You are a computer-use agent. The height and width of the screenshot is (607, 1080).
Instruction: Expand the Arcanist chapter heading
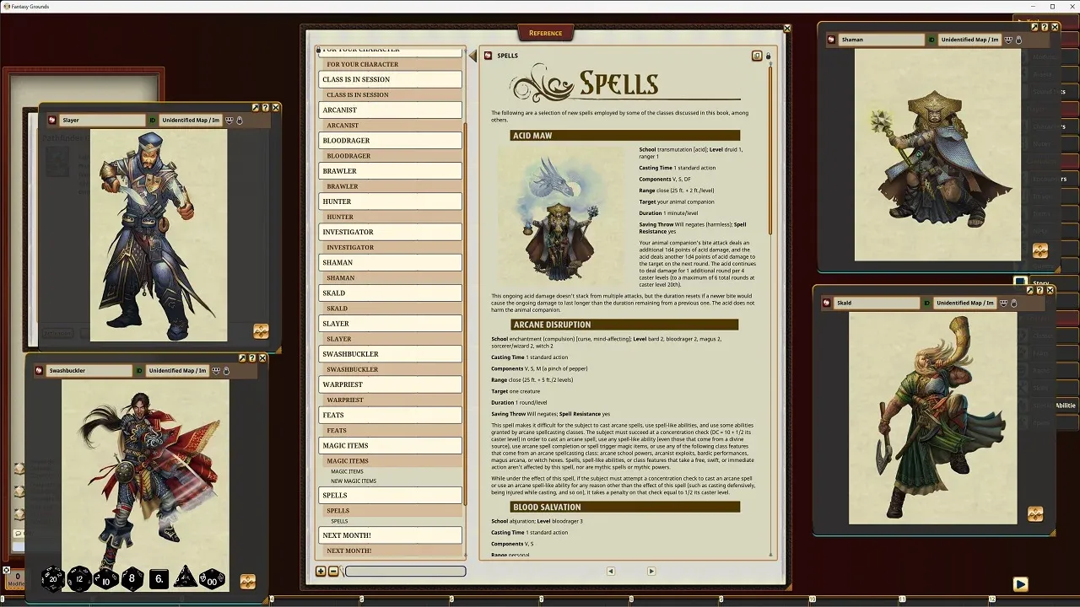391,110
